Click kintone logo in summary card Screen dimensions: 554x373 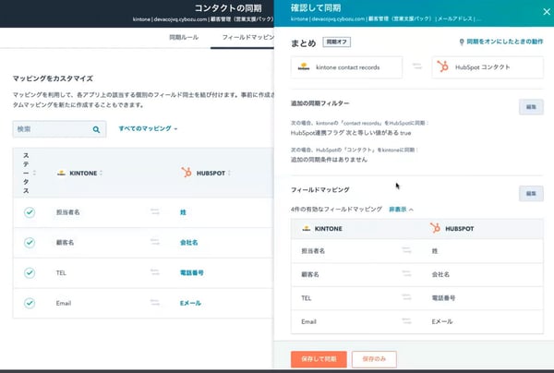[304, 66]
